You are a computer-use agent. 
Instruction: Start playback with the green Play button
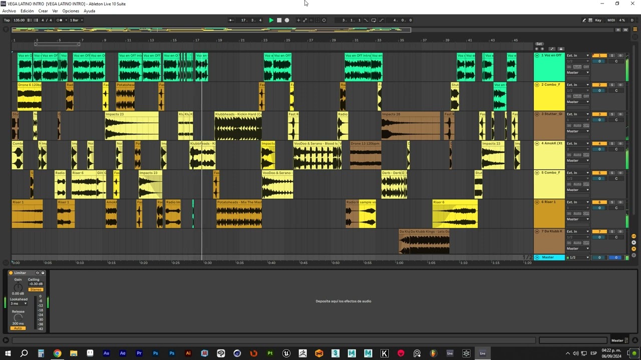point(271,20)
